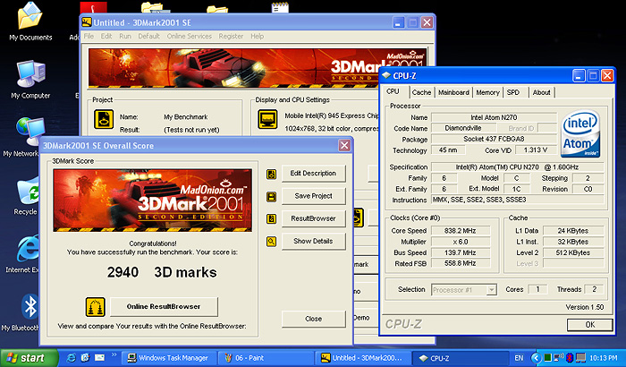Switch to the Memory tab in CPU-Z

click(487, 92)
